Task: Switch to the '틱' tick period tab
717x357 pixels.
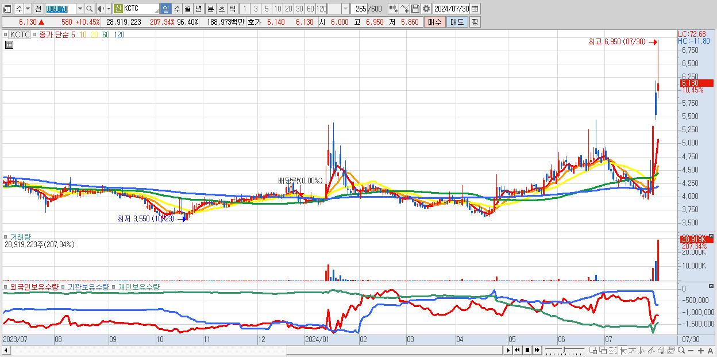Action: 232,9
